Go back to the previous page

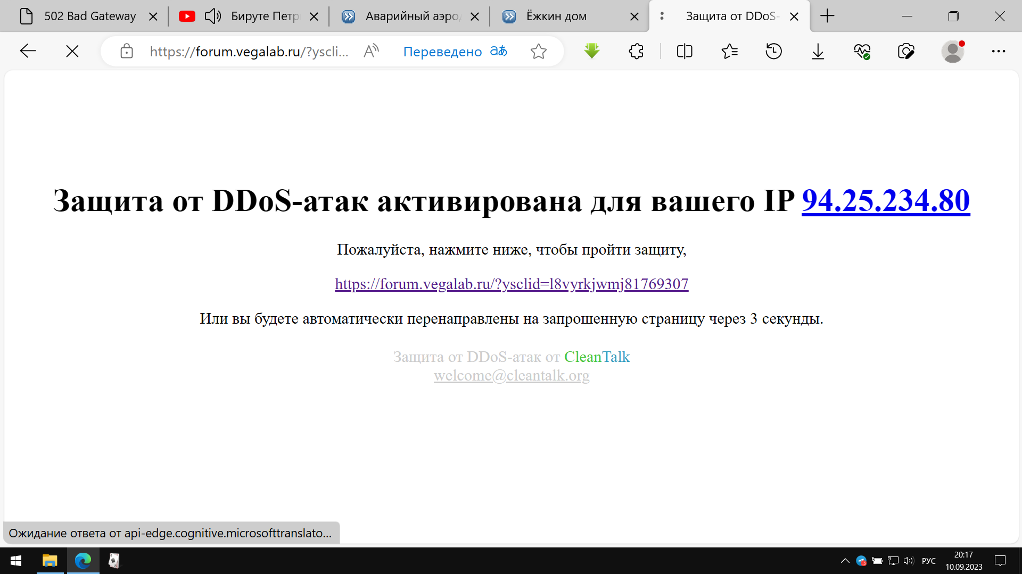(x=28, y=51)
